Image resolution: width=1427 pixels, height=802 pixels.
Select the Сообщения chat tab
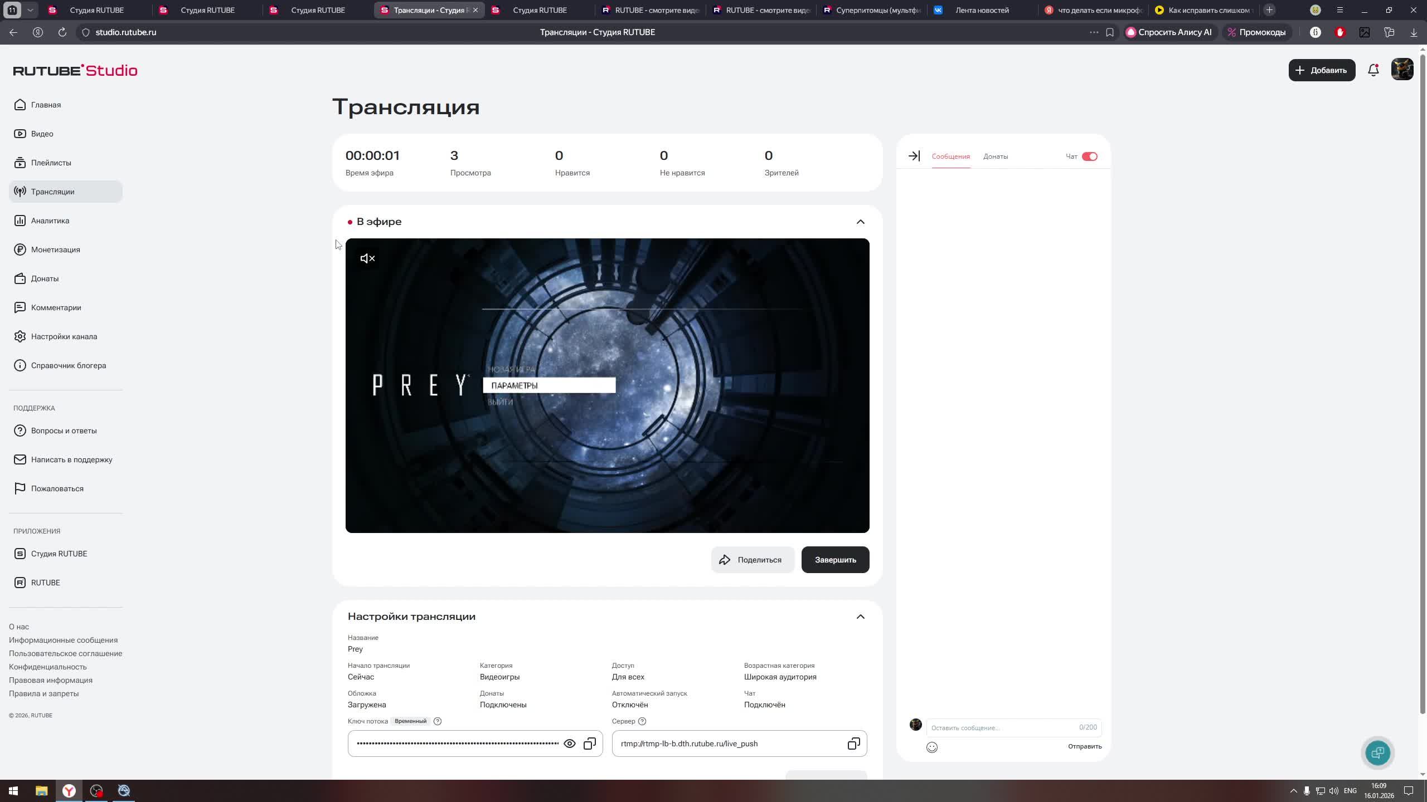951,157
